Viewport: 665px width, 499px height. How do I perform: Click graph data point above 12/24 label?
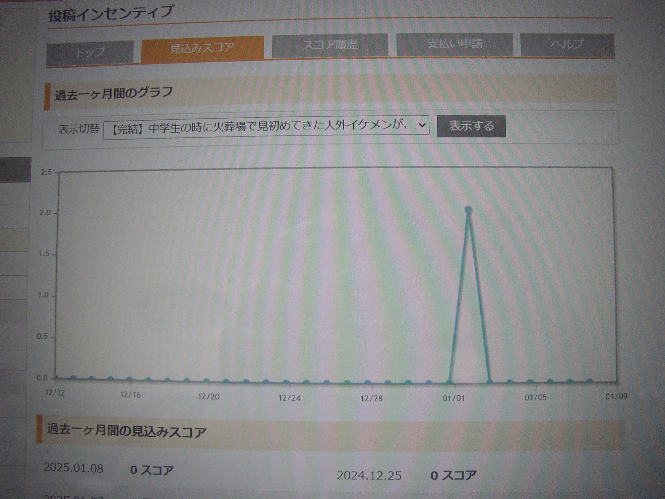286,382
